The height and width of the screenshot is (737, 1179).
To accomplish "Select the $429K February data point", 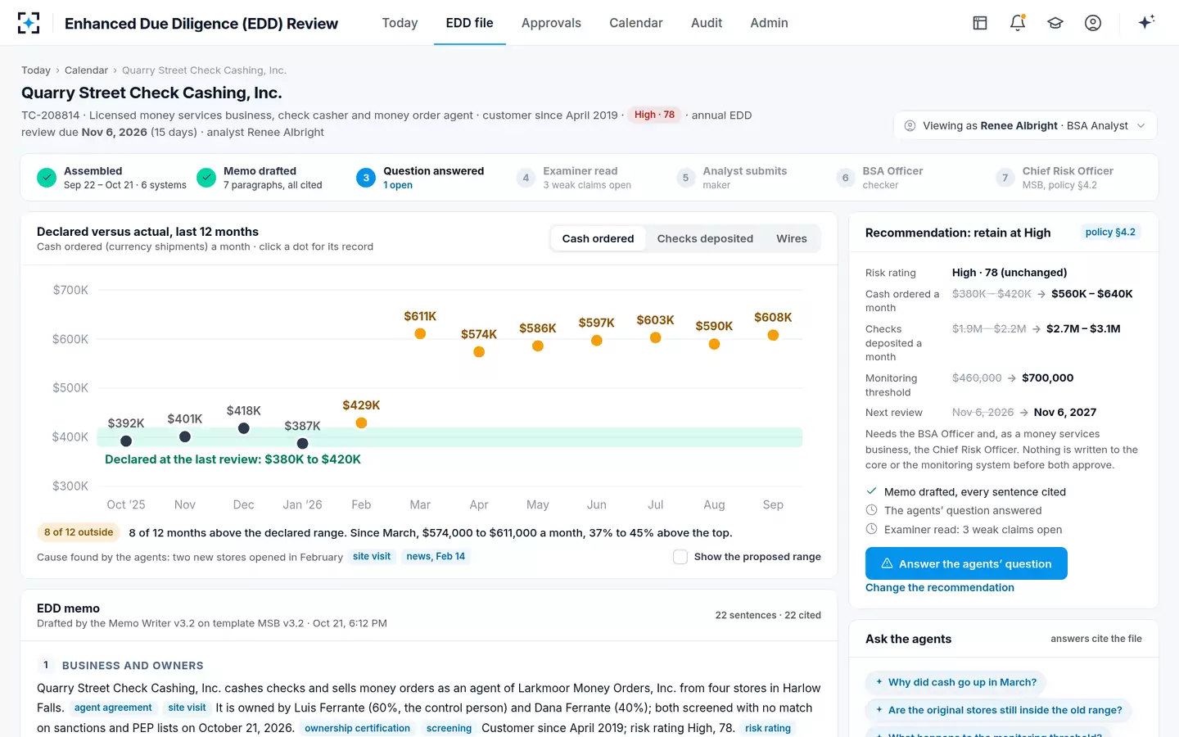I will (361, 423).
